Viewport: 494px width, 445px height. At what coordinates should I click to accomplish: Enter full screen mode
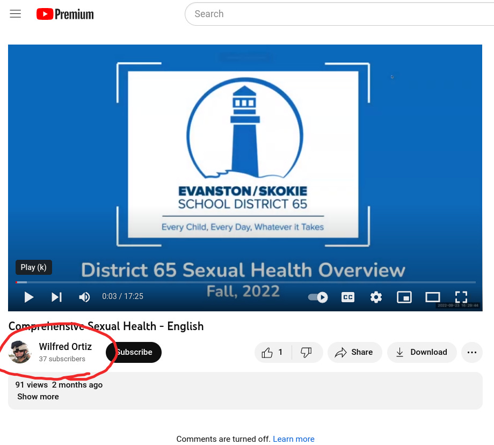coord(461,297)
